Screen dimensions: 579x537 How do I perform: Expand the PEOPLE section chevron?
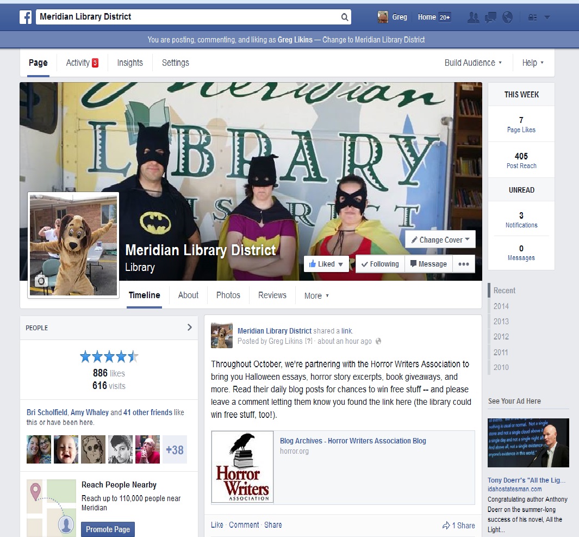pyautogui.click(x=189, y=327)
